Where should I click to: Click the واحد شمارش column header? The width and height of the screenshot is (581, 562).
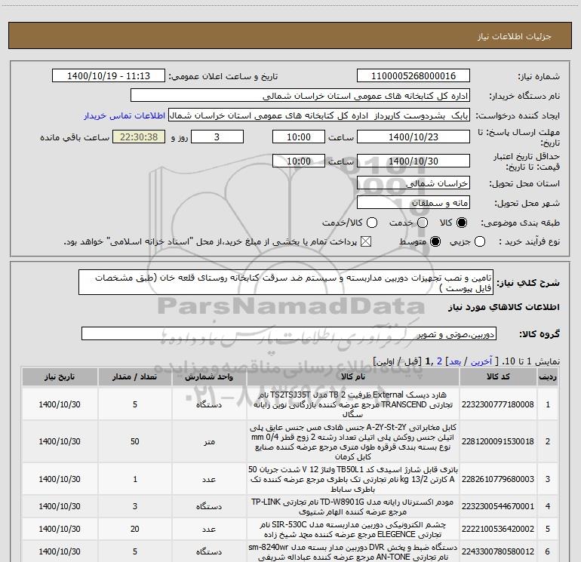coord(209,376)
